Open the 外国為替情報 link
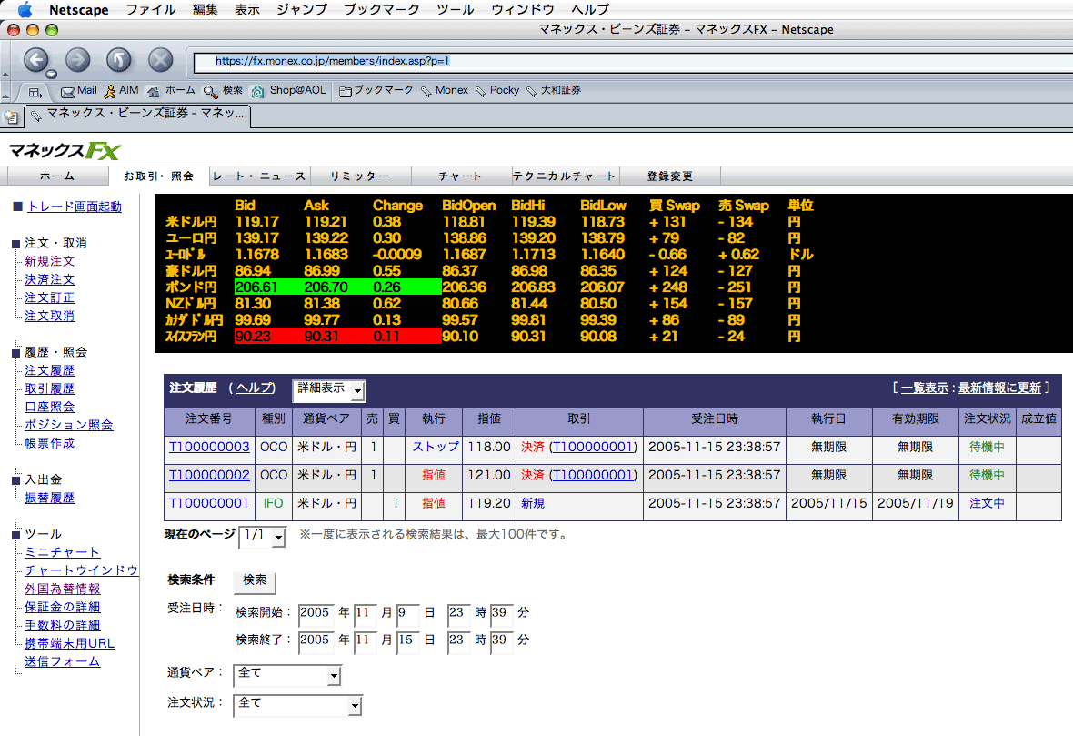Viewport: 1073px width, 736px height. 62,589
